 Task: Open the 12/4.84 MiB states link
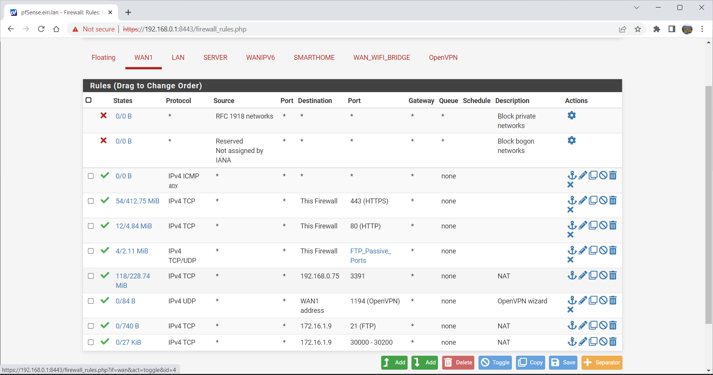(x=134, y=226)
